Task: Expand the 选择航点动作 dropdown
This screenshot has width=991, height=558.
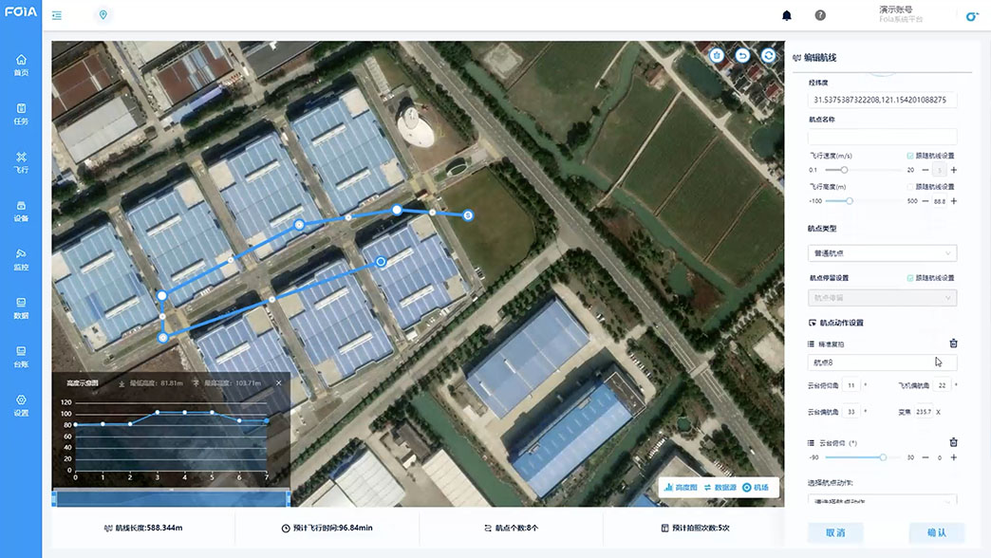Action: coord(882,500)
